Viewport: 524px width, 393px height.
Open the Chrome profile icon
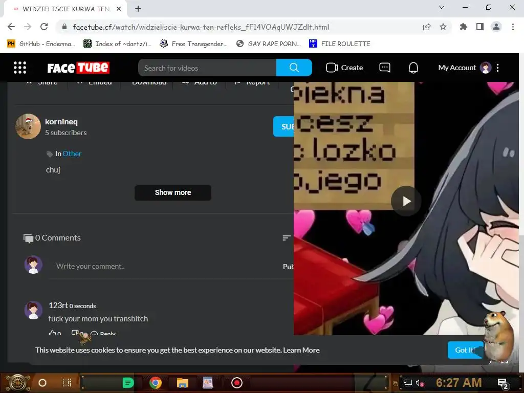[x=496, y=27]
